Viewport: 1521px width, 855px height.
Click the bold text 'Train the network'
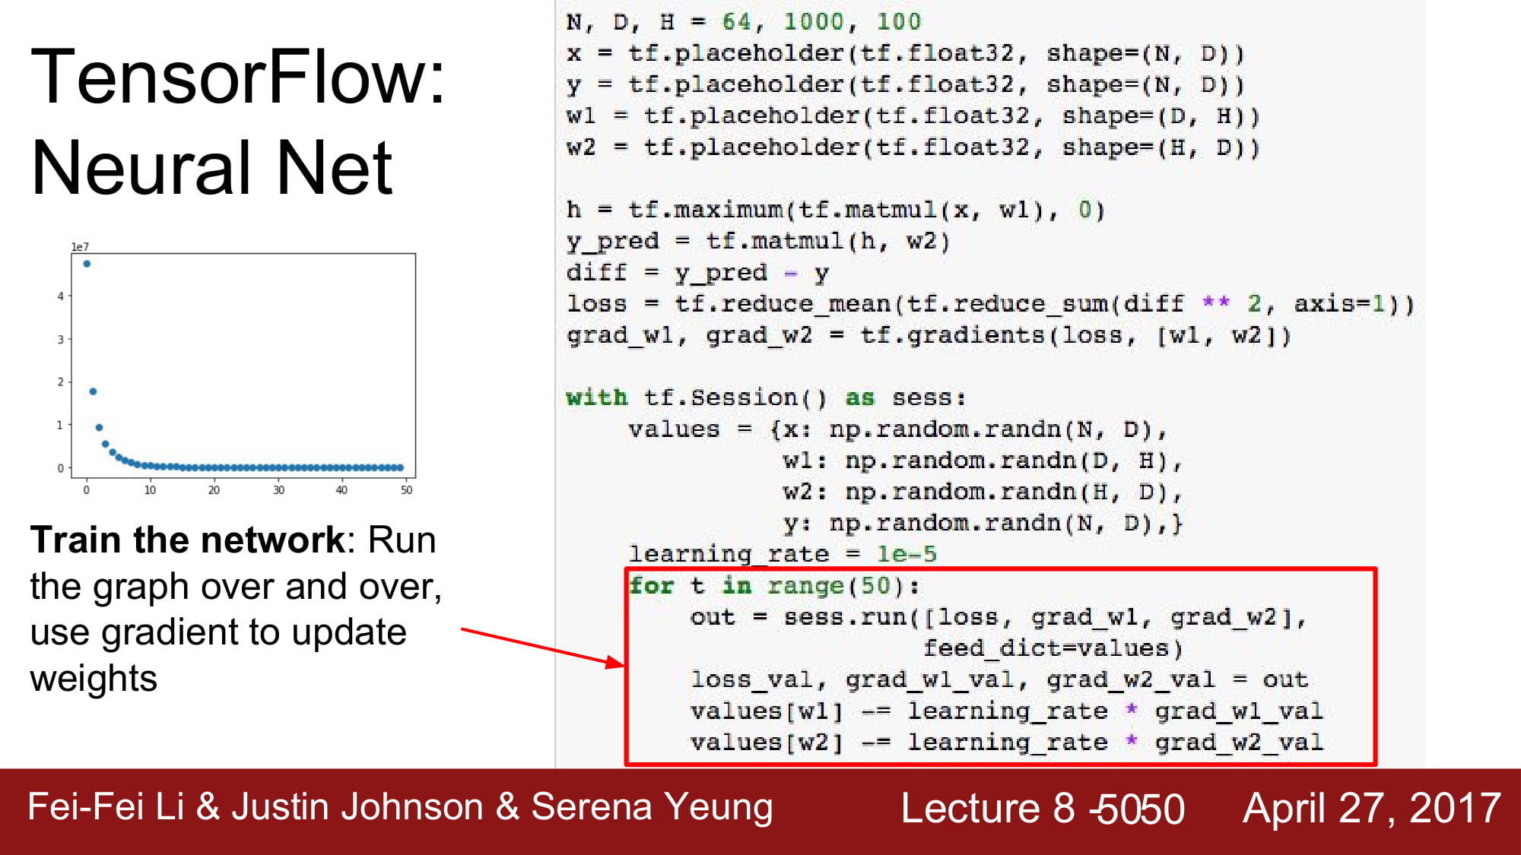188,540
